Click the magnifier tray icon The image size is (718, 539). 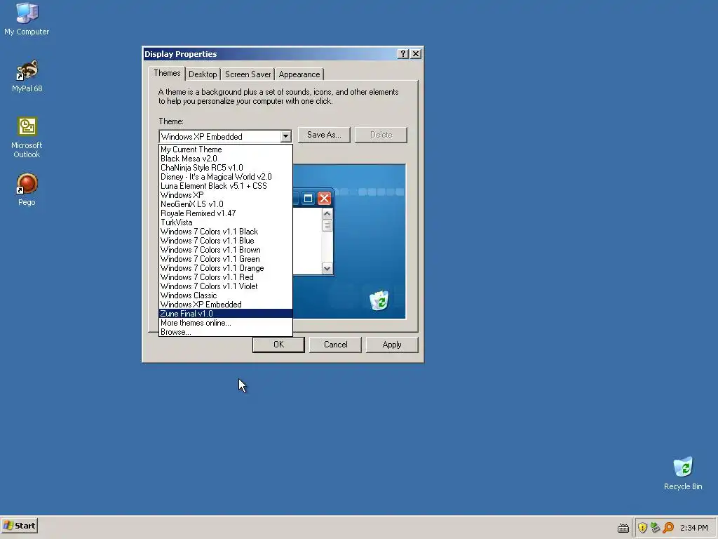click(668, 528)
